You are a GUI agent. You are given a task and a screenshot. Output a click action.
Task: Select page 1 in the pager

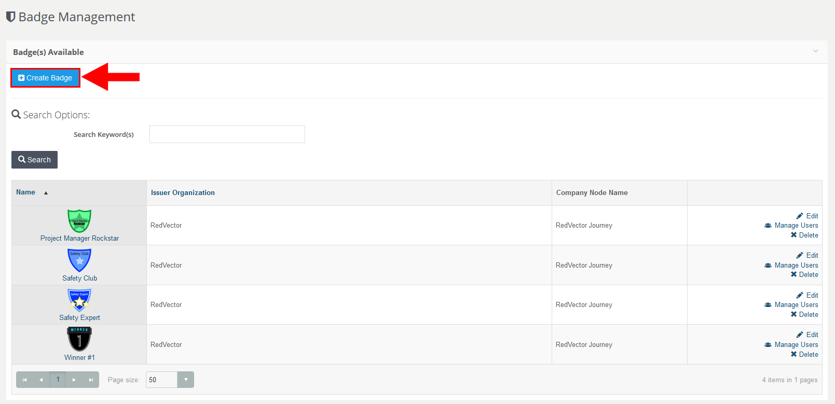click(x=58, y=380)
